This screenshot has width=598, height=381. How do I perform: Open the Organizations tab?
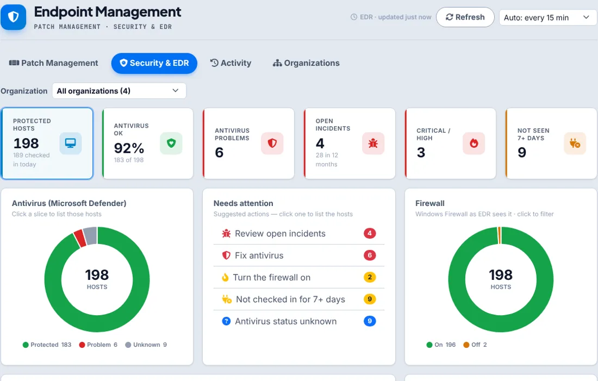tap(306, 63)
